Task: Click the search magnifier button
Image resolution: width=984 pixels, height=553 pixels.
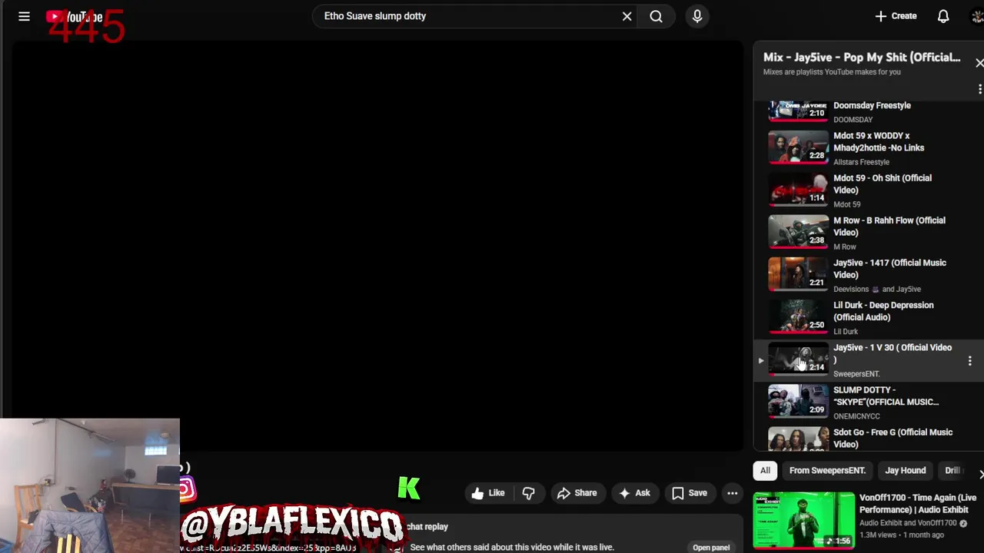Action: 656,16
